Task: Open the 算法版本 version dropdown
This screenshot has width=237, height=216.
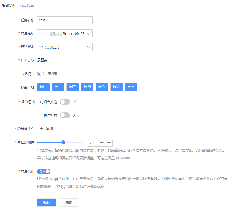Action: tap(65, 47)
